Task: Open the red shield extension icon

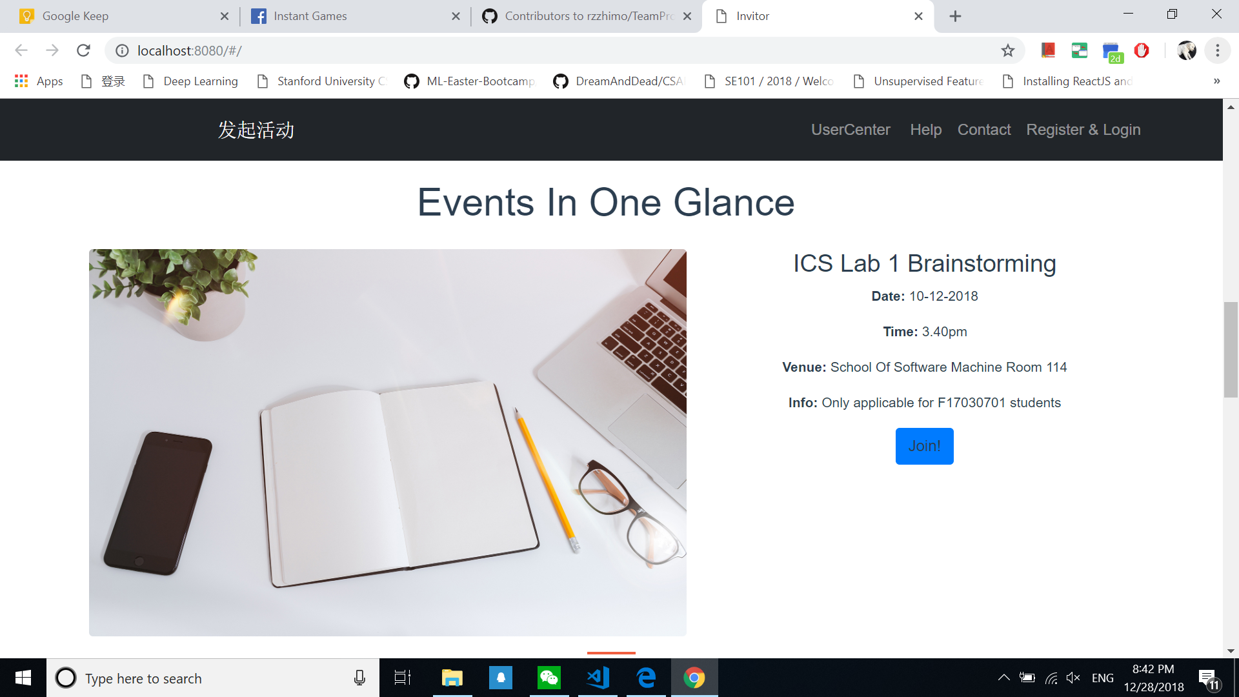Action: click(1142, 50)
